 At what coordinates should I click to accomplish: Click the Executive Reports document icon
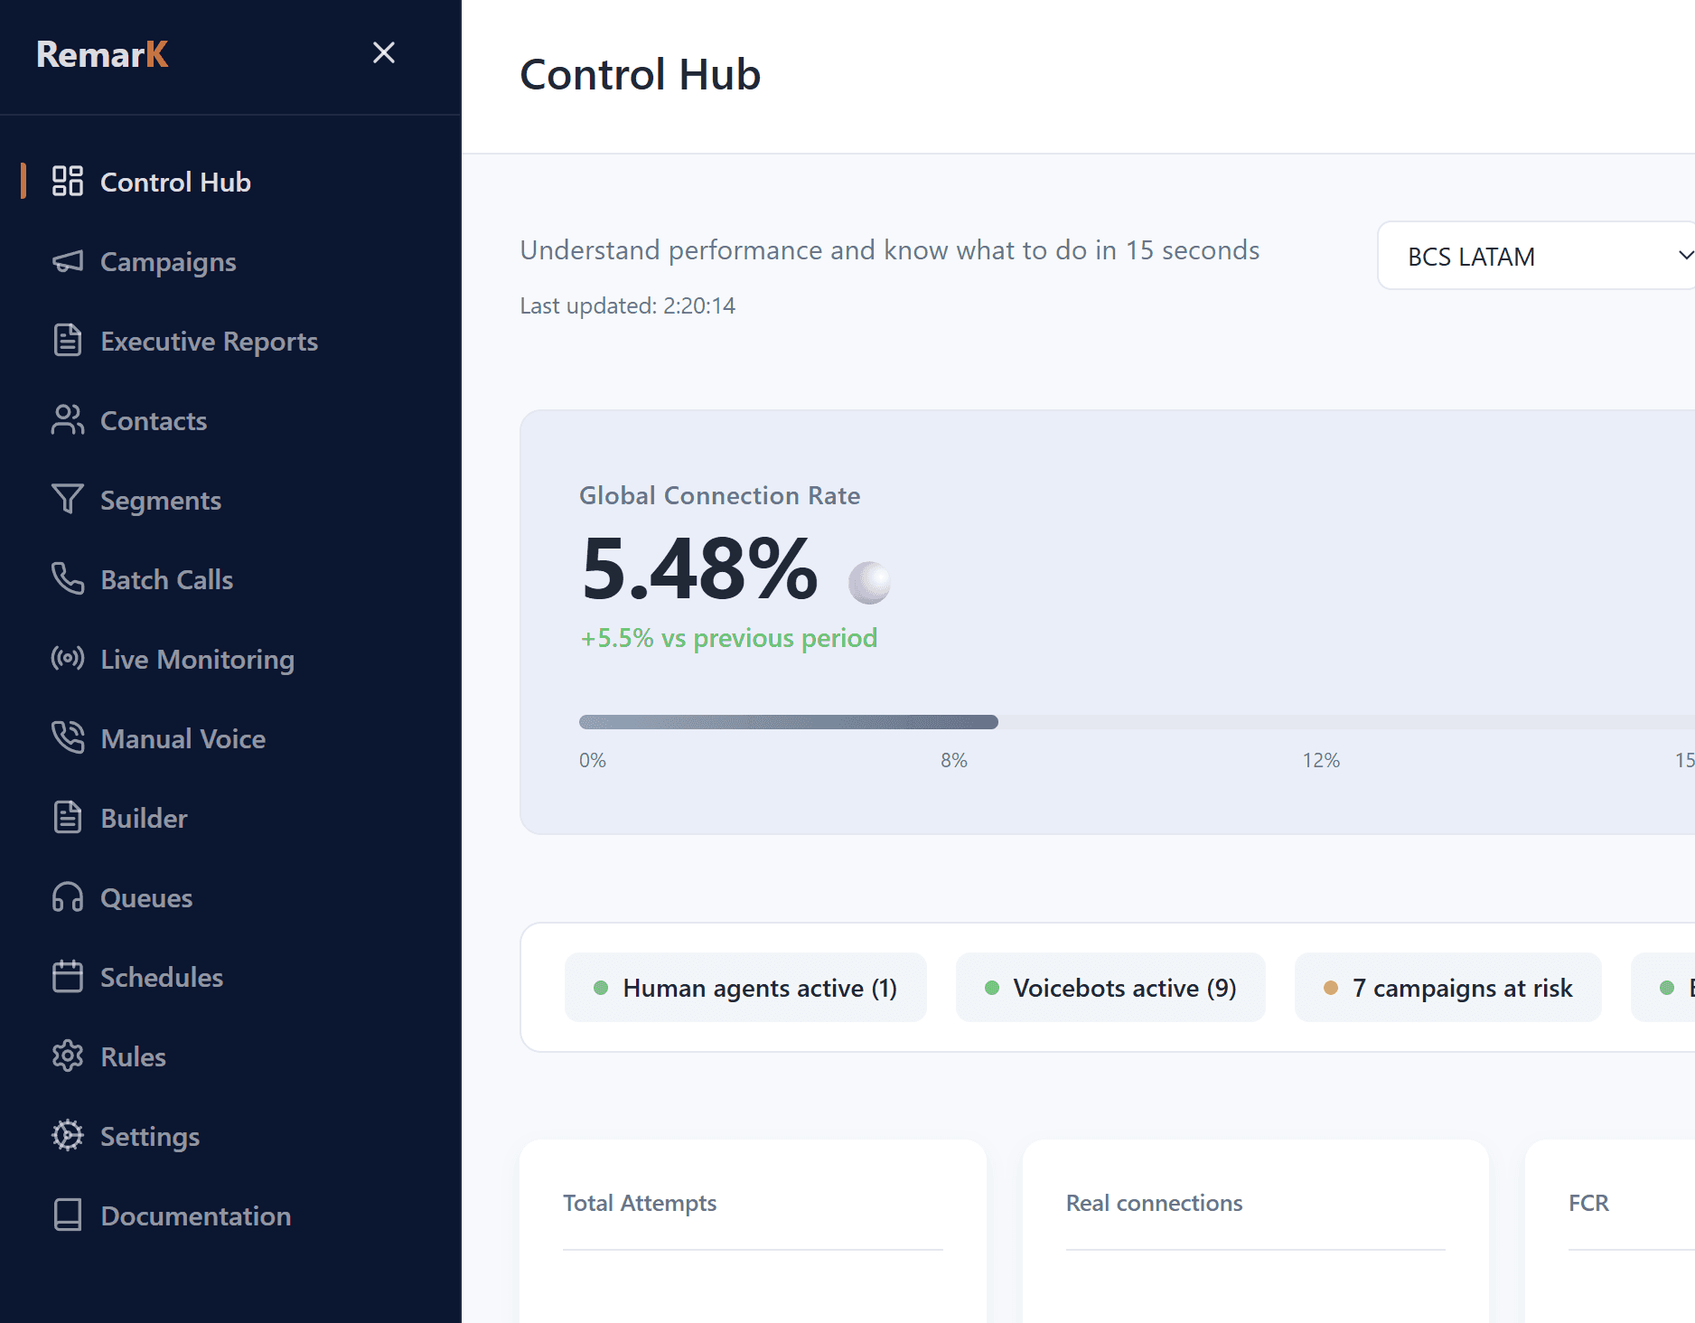(68, 341)
